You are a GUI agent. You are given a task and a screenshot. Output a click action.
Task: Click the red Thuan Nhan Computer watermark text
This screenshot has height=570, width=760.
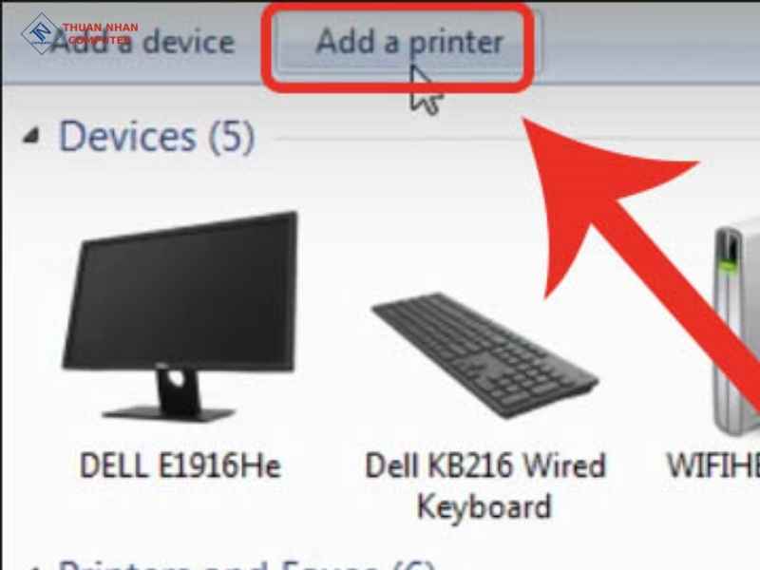click(100, 33)
